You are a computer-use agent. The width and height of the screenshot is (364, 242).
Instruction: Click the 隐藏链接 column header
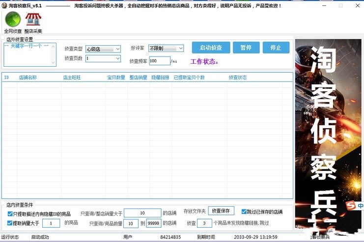click(x=160, y=78)
